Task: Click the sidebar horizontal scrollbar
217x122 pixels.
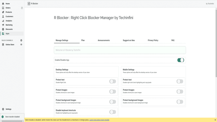Action: coord(12,121)
